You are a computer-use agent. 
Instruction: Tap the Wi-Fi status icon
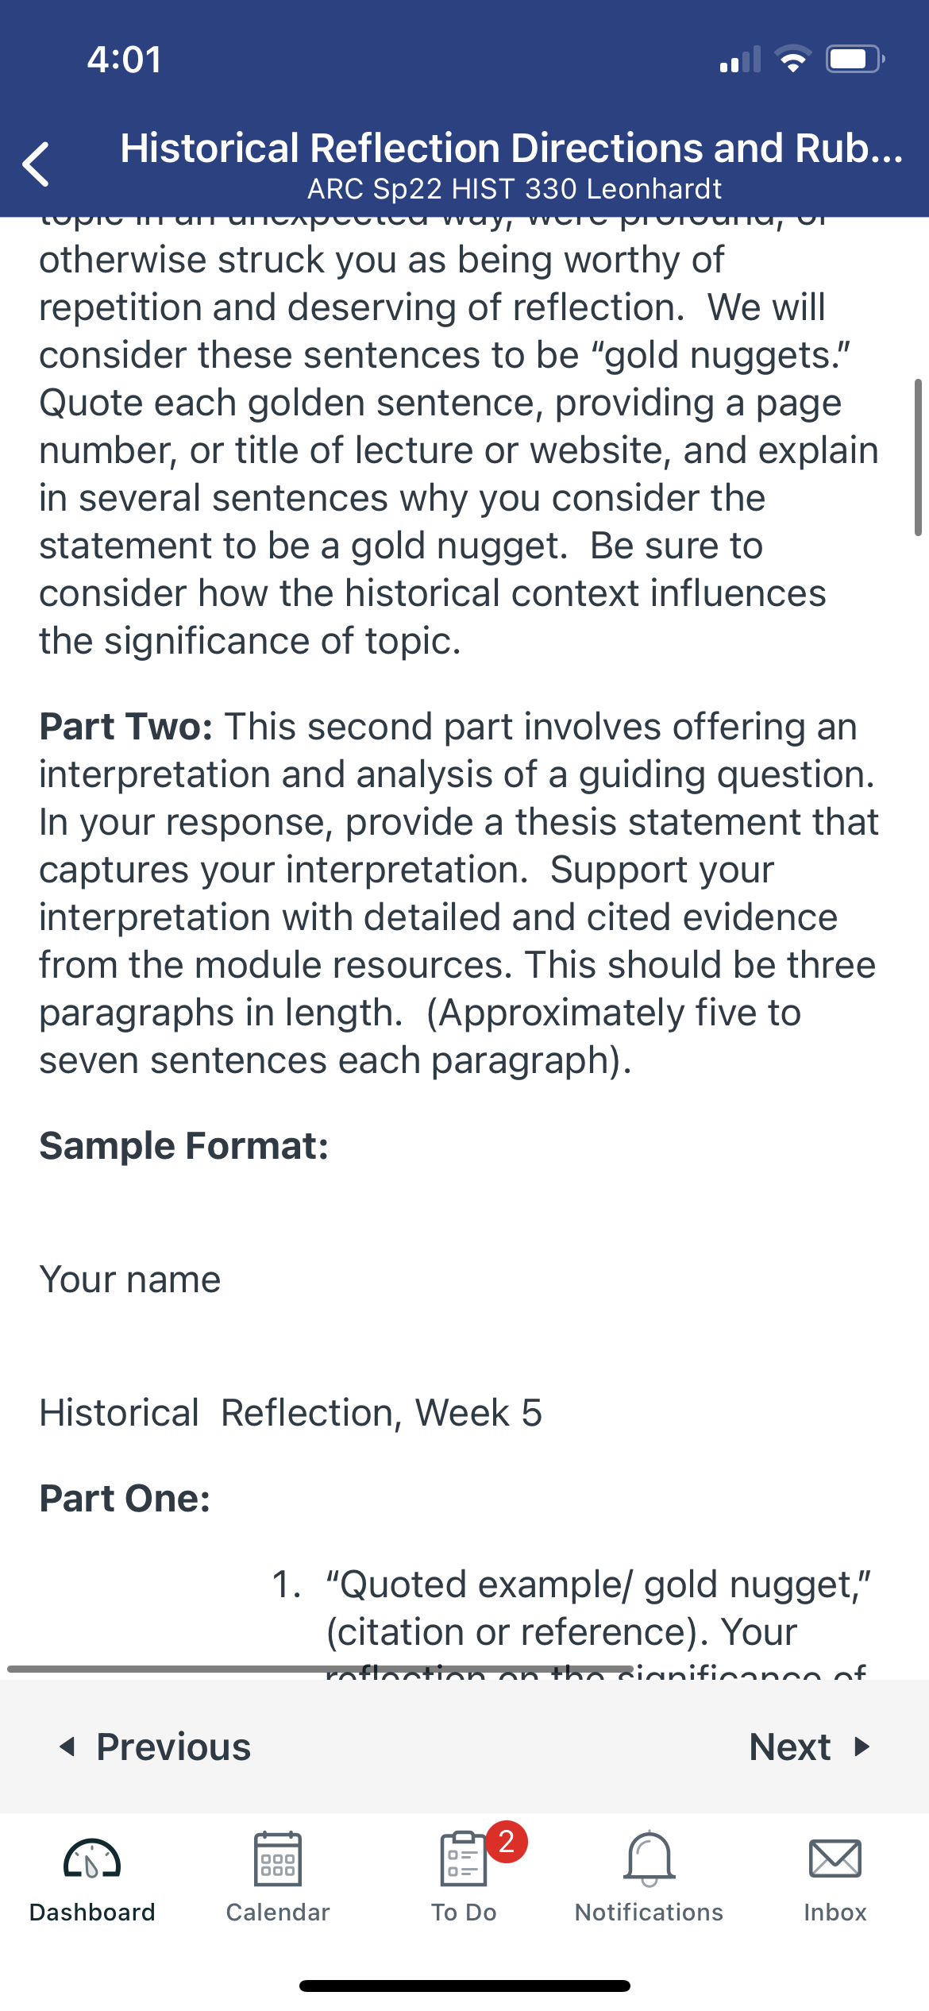[x=792, y=59]
